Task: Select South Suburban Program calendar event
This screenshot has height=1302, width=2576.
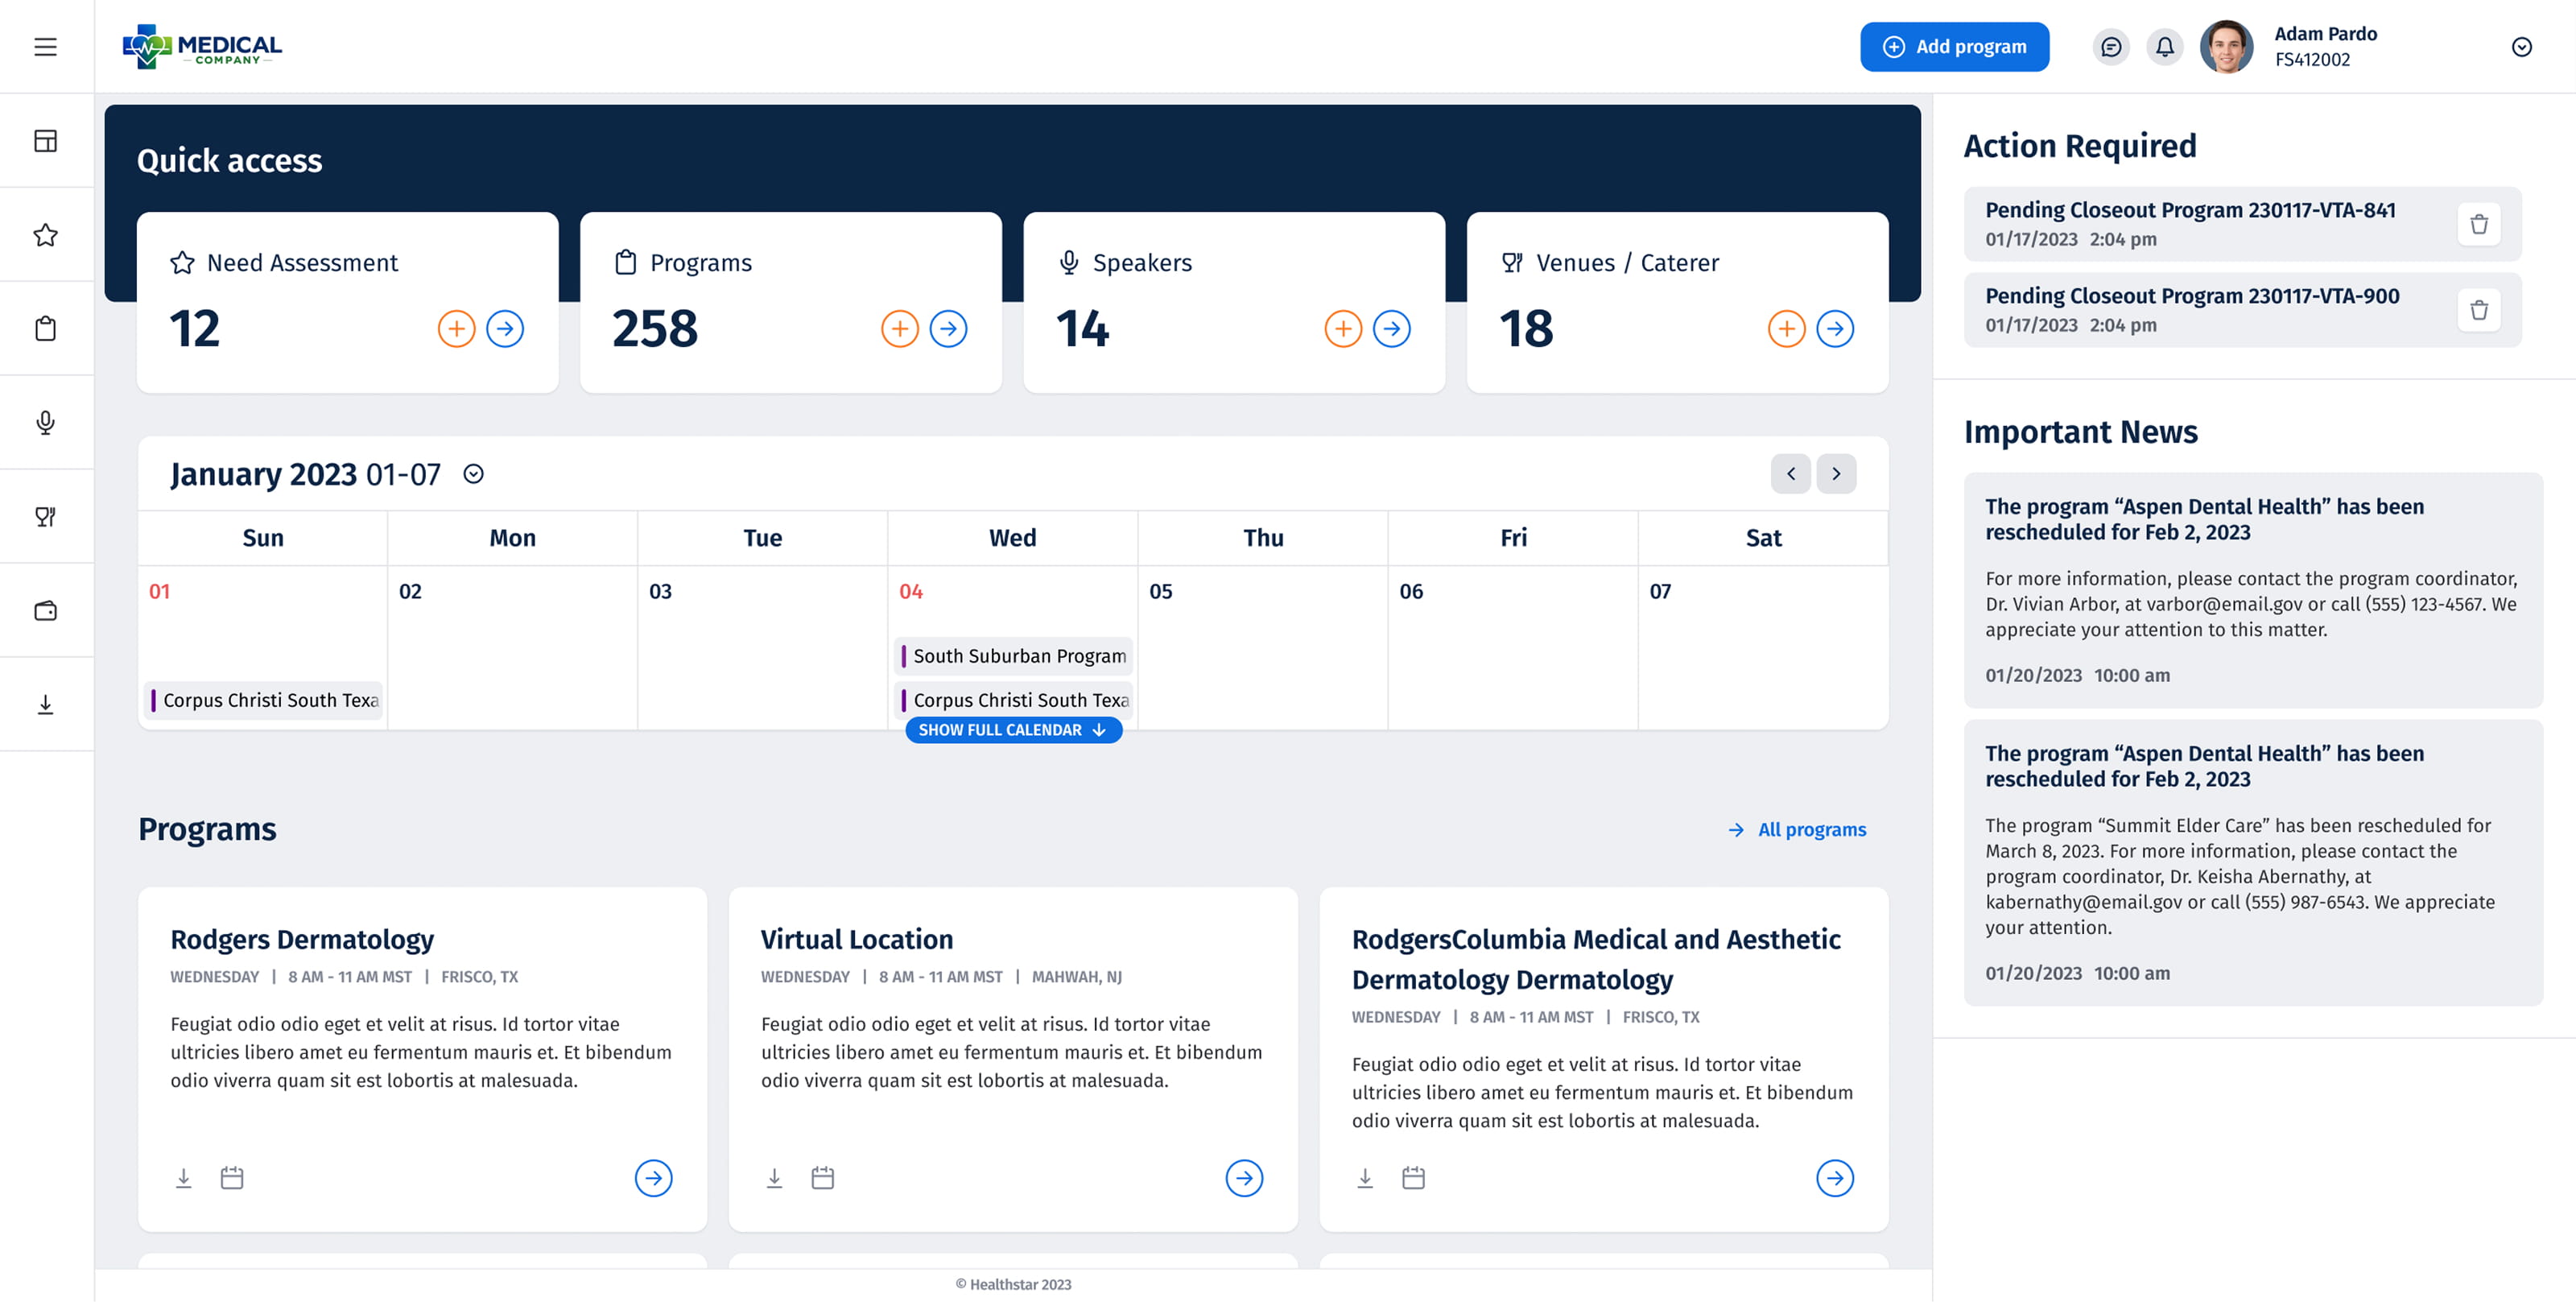Action: 1014,656
